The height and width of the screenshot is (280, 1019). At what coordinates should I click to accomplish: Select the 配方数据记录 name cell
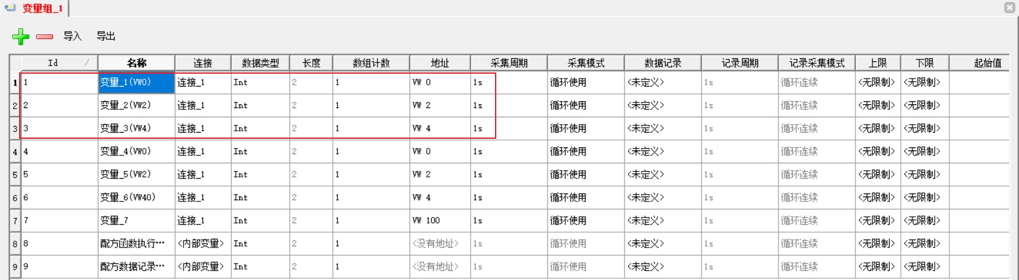point(137,266)
